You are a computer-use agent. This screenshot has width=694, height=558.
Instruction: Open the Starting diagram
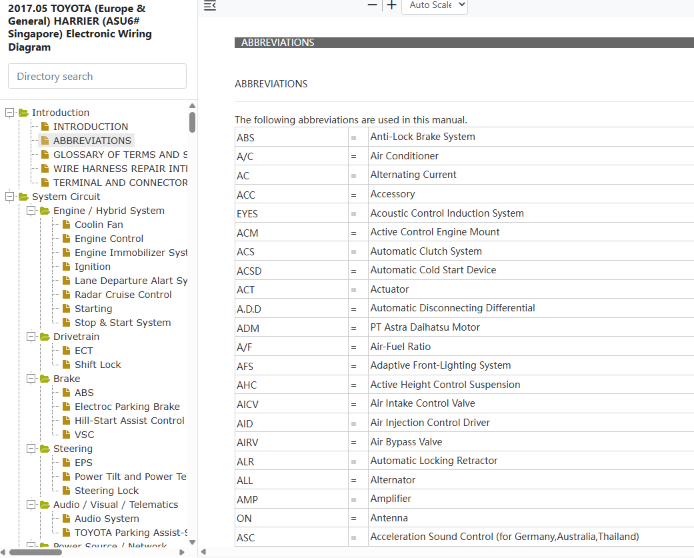click(93, 309)
